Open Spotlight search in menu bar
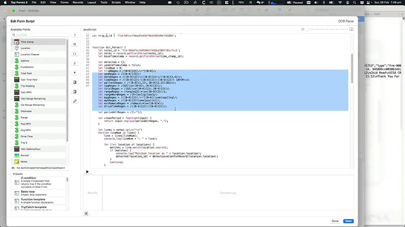The image size is (405, 227). 354,3
